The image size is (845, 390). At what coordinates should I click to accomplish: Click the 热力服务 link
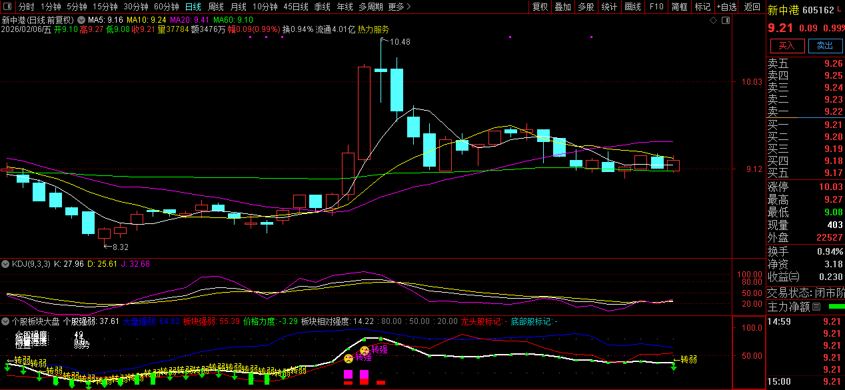coord(373,29)
